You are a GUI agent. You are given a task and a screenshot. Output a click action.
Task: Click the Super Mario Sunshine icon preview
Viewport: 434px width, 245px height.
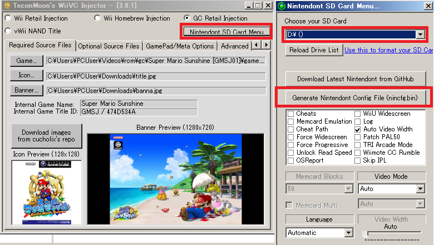(x=47, y=193)
